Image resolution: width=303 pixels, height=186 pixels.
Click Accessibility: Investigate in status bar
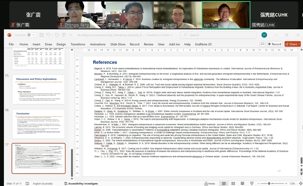(81, 183)
